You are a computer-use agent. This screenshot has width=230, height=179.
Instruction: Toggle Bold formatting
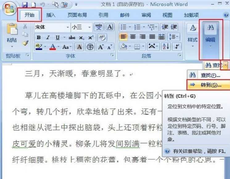pyautogui.click(x=39, y=38)
